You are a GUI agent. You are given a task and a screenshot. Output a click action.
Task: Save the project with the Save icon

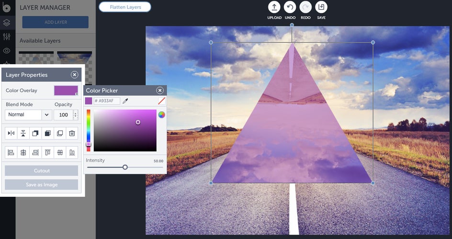point(321,7)
